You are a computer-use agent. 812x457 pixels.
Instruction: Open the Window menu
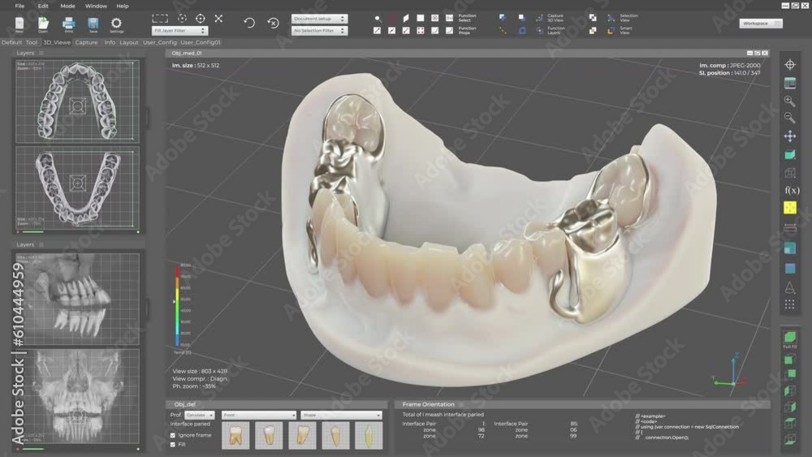click(96, 6)
